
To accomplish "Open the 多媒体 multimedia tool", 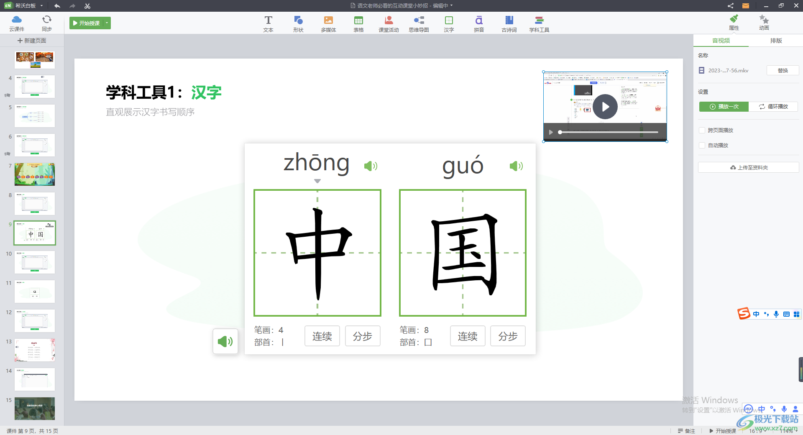I will point(328,24).
